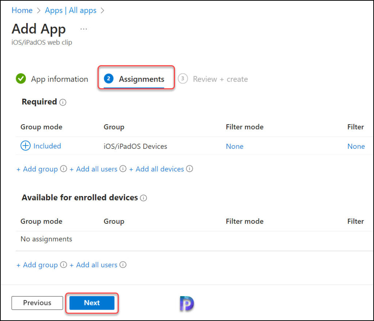Screen dimensions: 374x321
Task: Click info icon after Add all devices
Action: 190,169
